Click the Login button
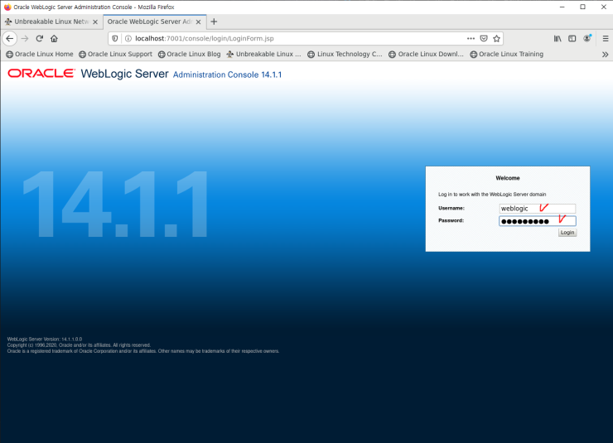The height and width of the screenshot is (443, 613). click(x=567, y=233)
